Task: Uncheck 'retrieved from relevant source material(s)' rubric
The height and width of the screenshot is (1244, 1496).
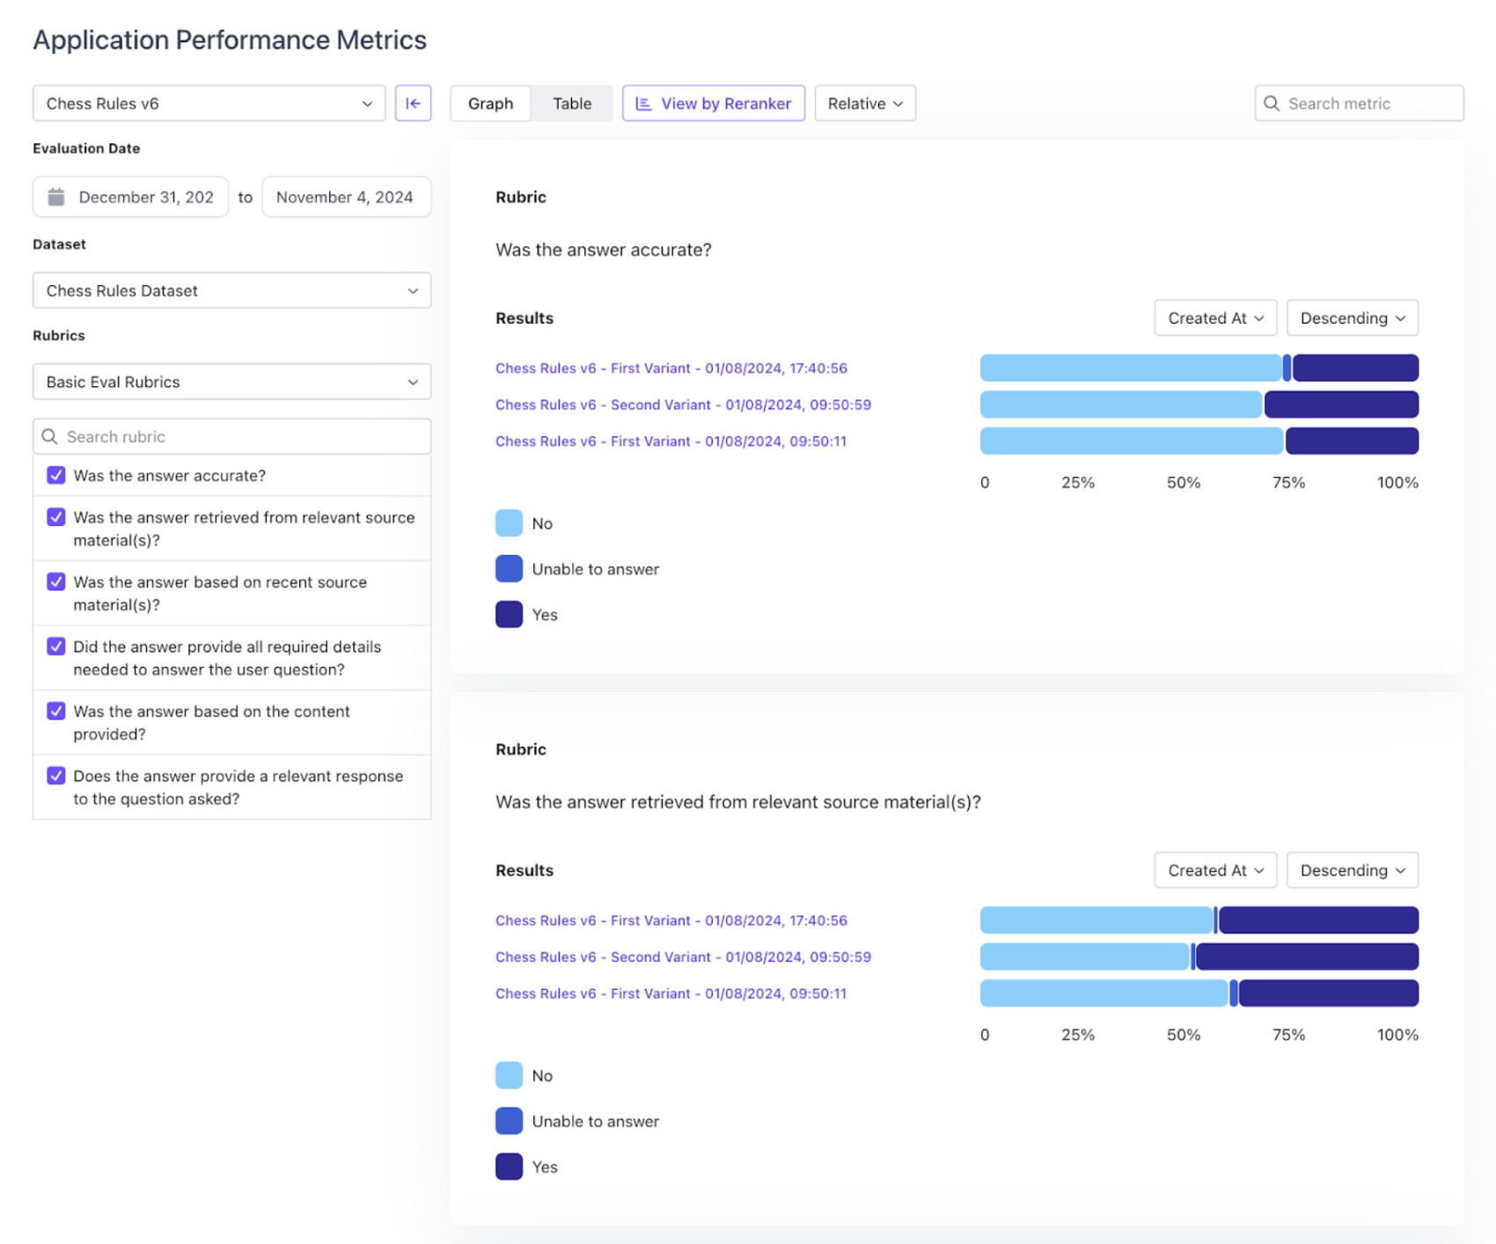Action: pyautogui.click(x=56, y=517)
